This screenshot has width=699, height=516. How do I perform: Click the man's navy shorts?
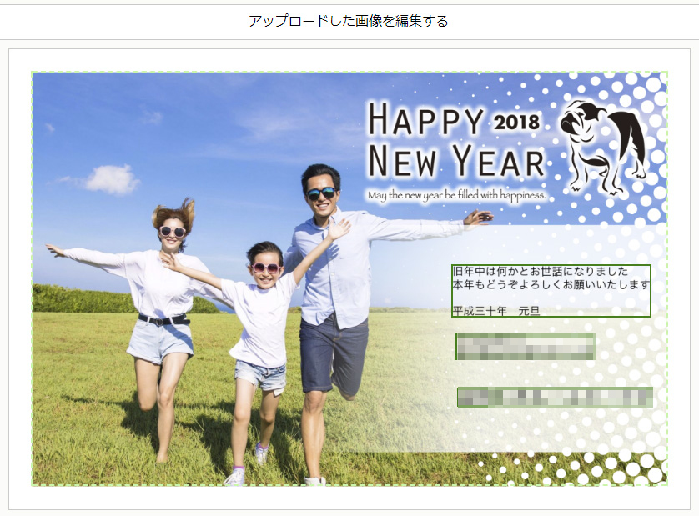click(333, 352)
